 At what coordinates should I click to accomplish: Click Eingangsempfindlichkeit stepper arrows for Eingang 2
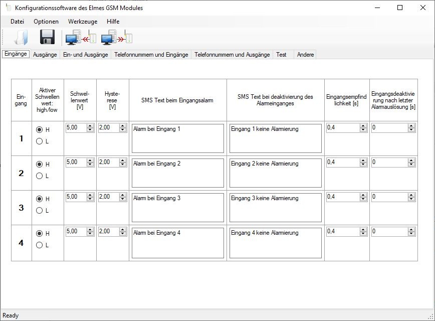pos(363,163)
